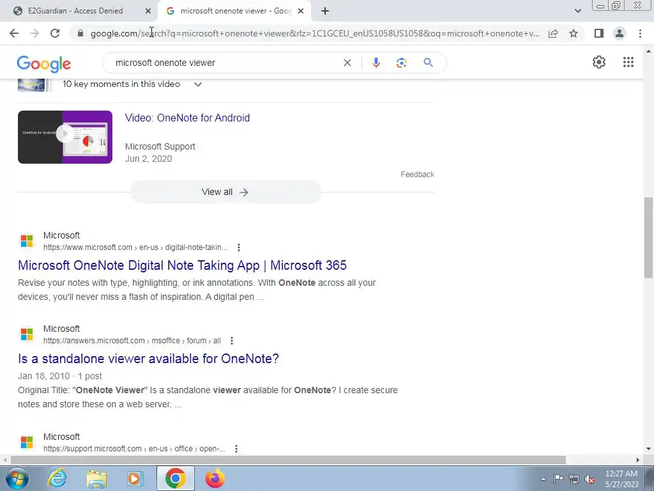Click the address bar URL
The height and width of the screenshot is (491, 654).
(315, 33)
